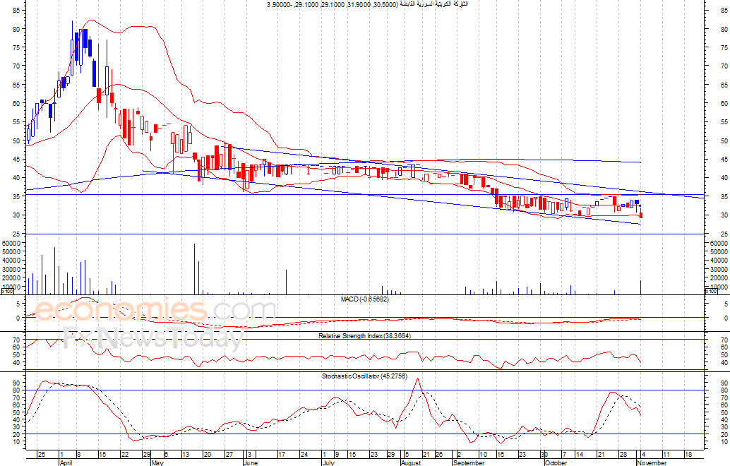Click the last red candle in November
This screenshot has width=730, height=466.
pyautogui.click(x=640, y=215)
